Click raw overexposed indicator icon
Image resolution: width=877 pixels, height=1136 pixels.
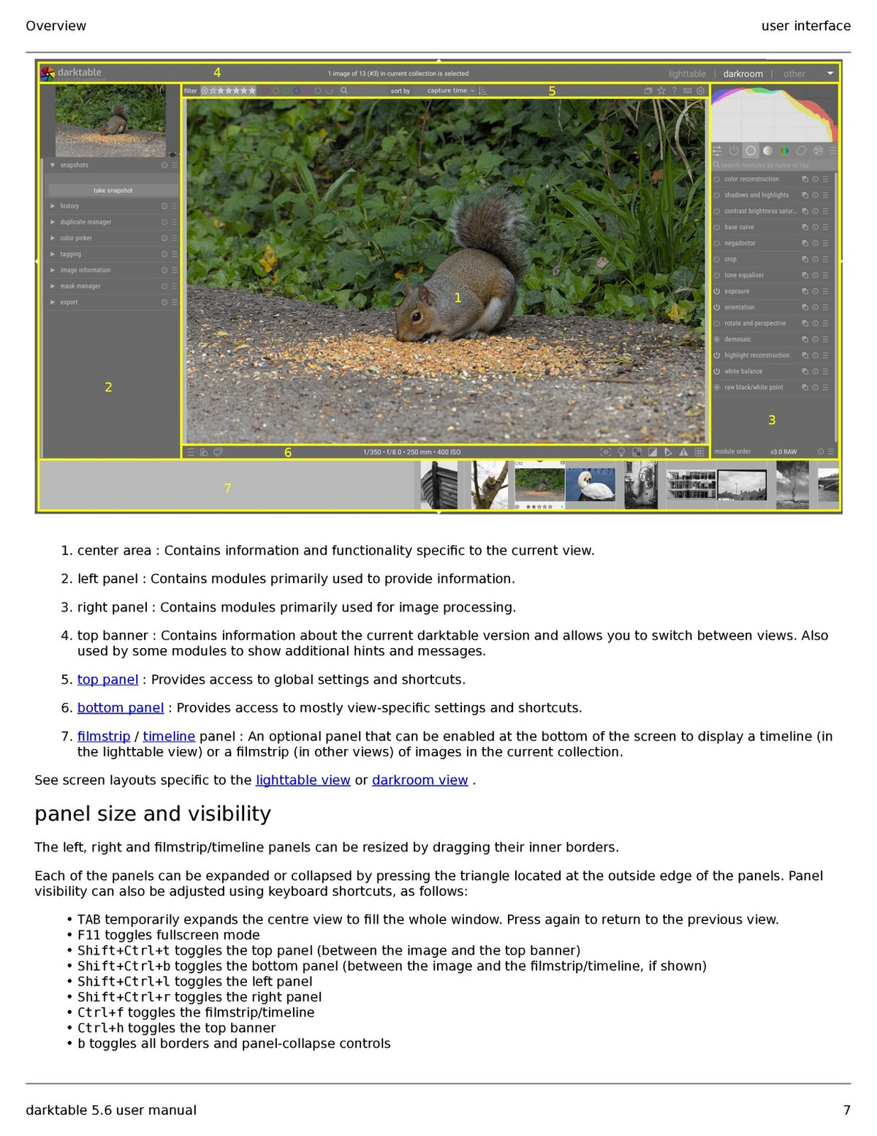pyautogui.click(x=637, y=452)
